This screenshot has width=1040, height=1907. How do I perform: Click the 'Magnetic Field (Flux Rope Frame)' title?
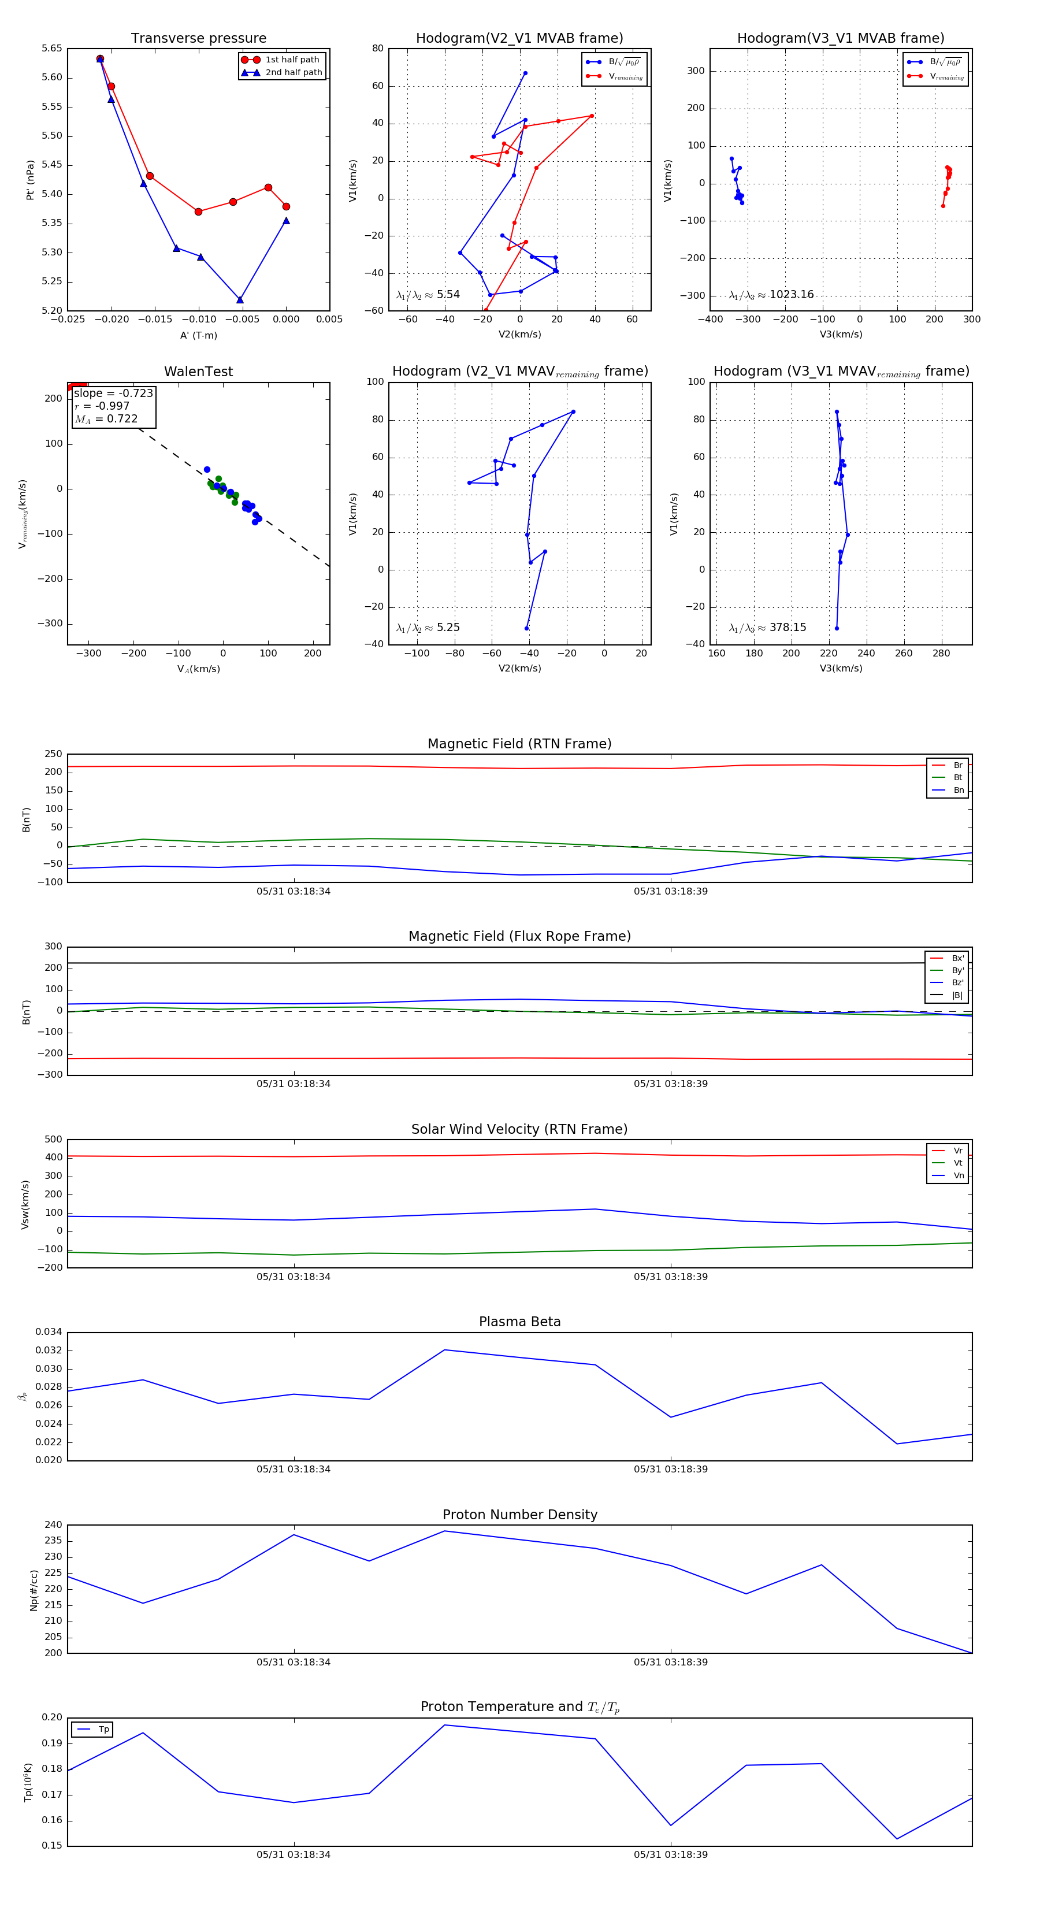(x=519, y=937)
